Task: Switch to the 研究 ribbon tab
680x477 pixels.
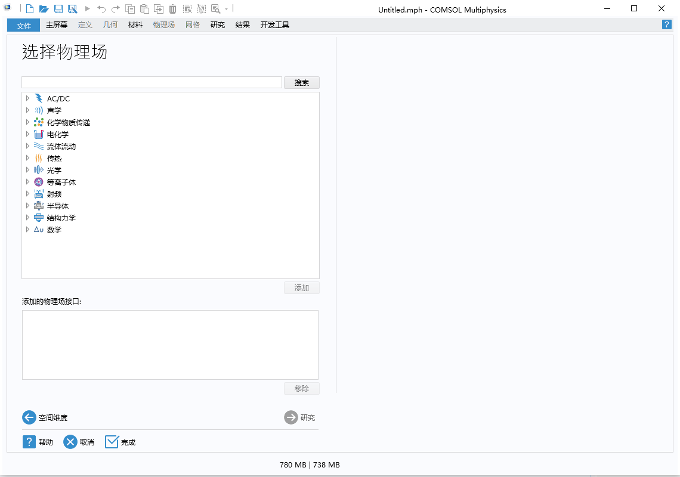Action: click(218, 25)
